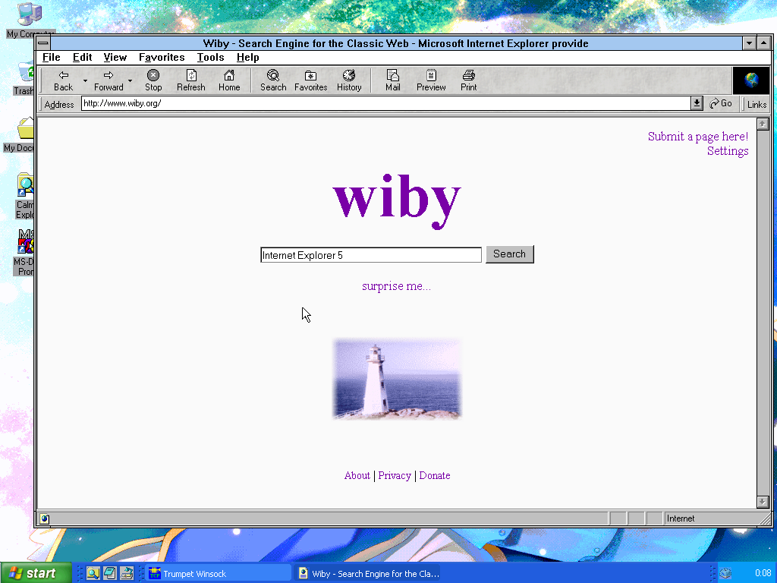The height and width of the screenshot is (583, 777).
Task: Open the Favorites toolbar panel
Action: tap(310, 80)
